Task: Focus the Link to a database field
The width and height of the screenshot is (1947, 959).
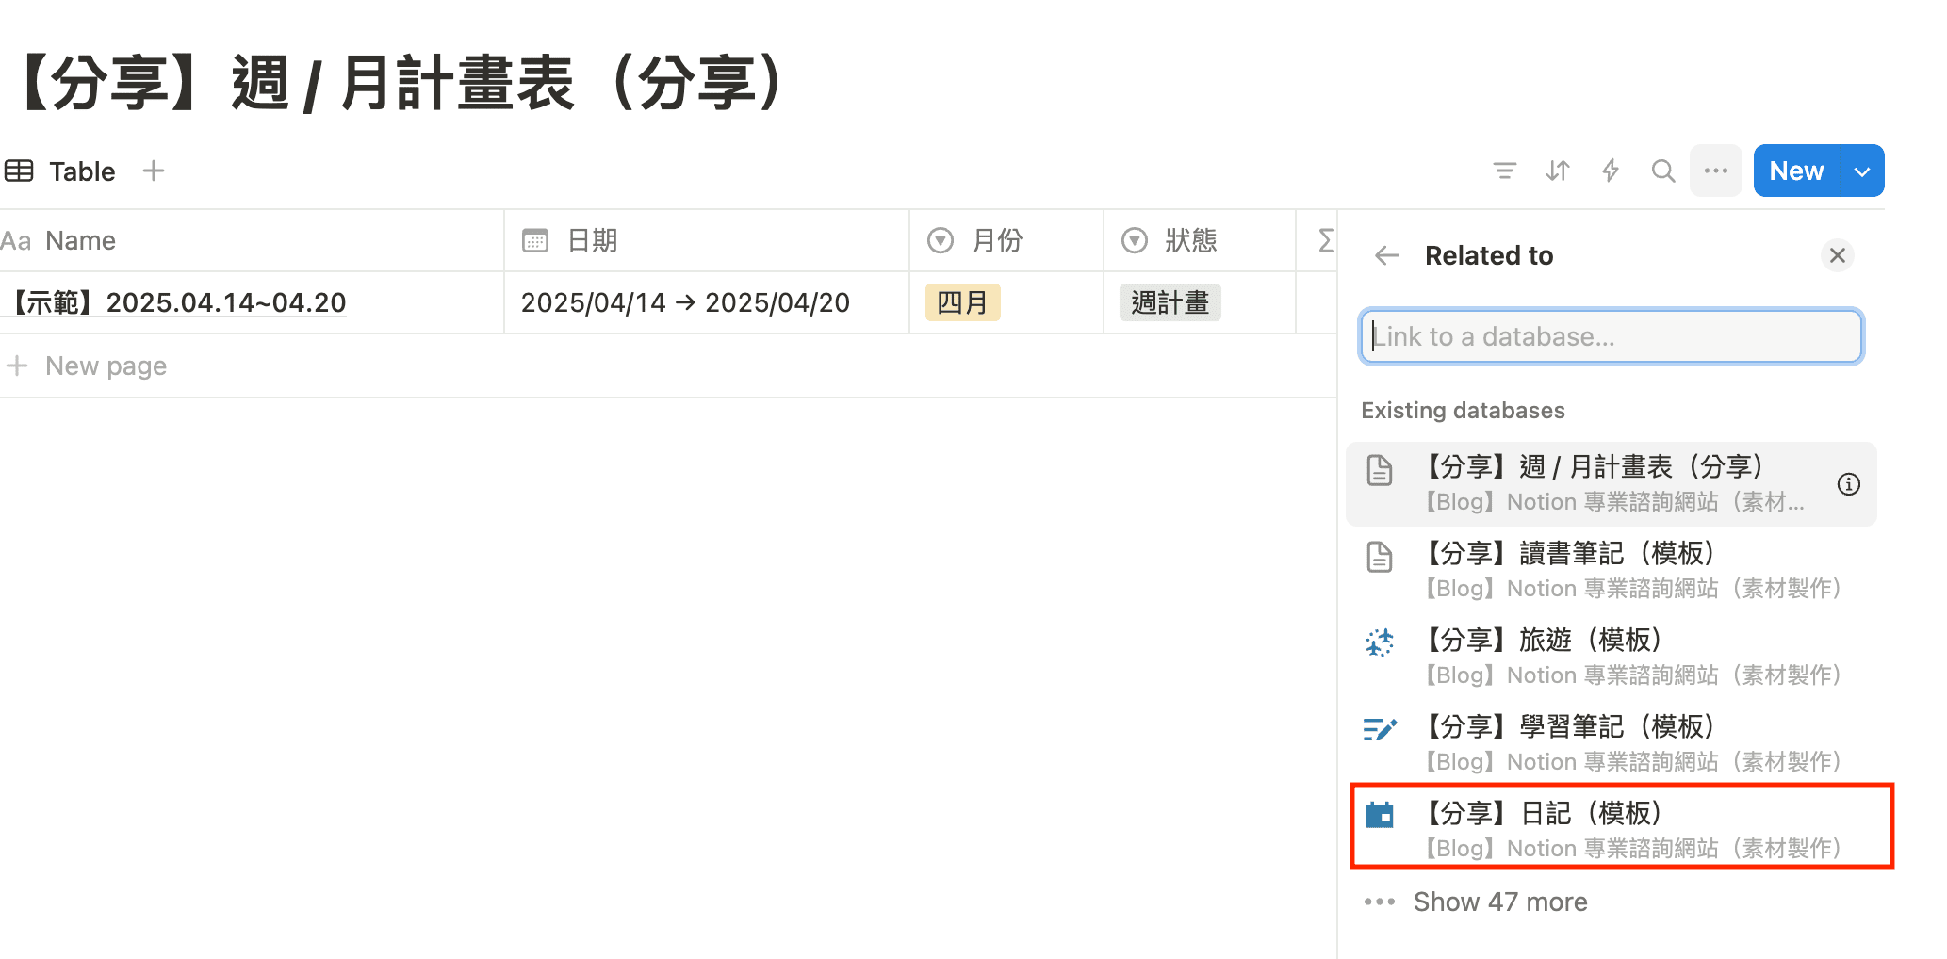Action: tap(1611, 336)
